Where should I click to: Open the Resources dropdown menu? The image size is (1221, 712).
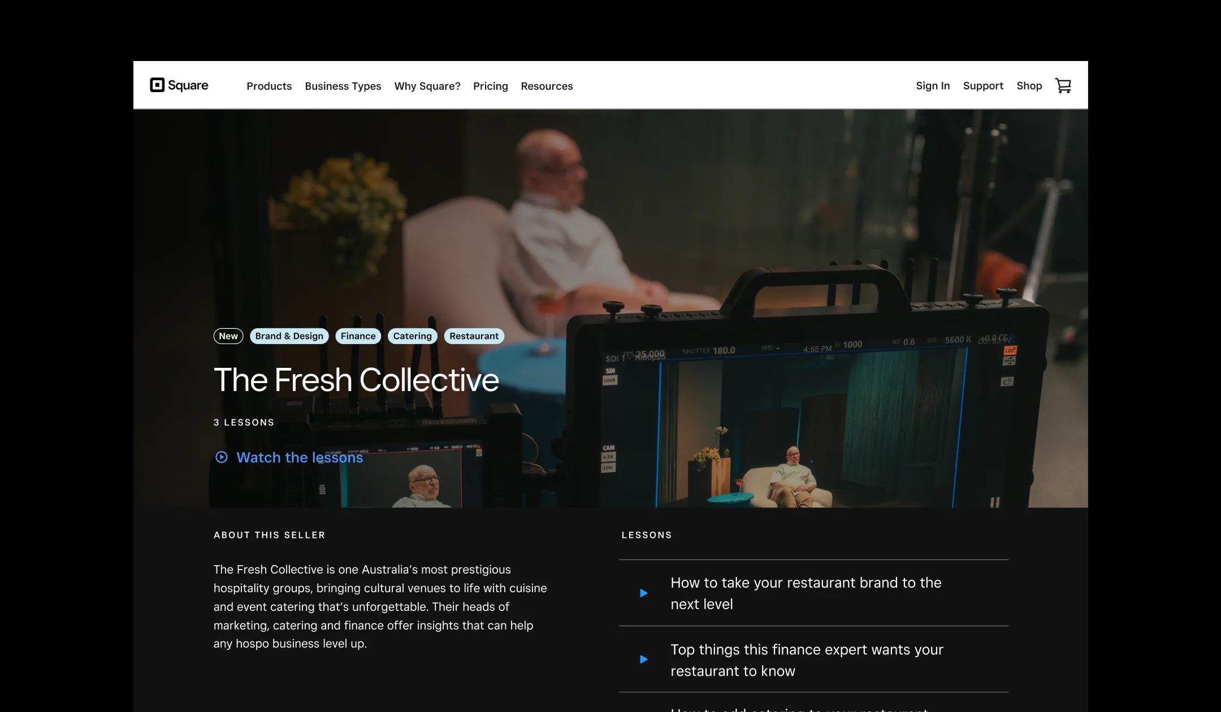pyautogui.click(x=547, y=86)
